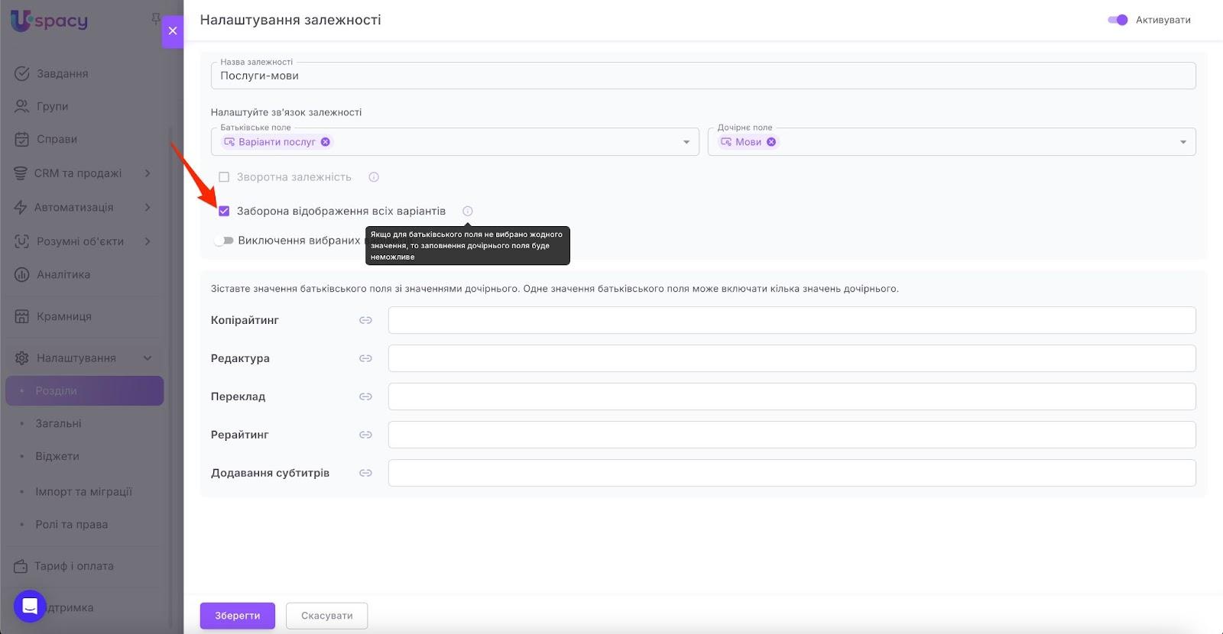Open the support chat bubble

[30, 607]
